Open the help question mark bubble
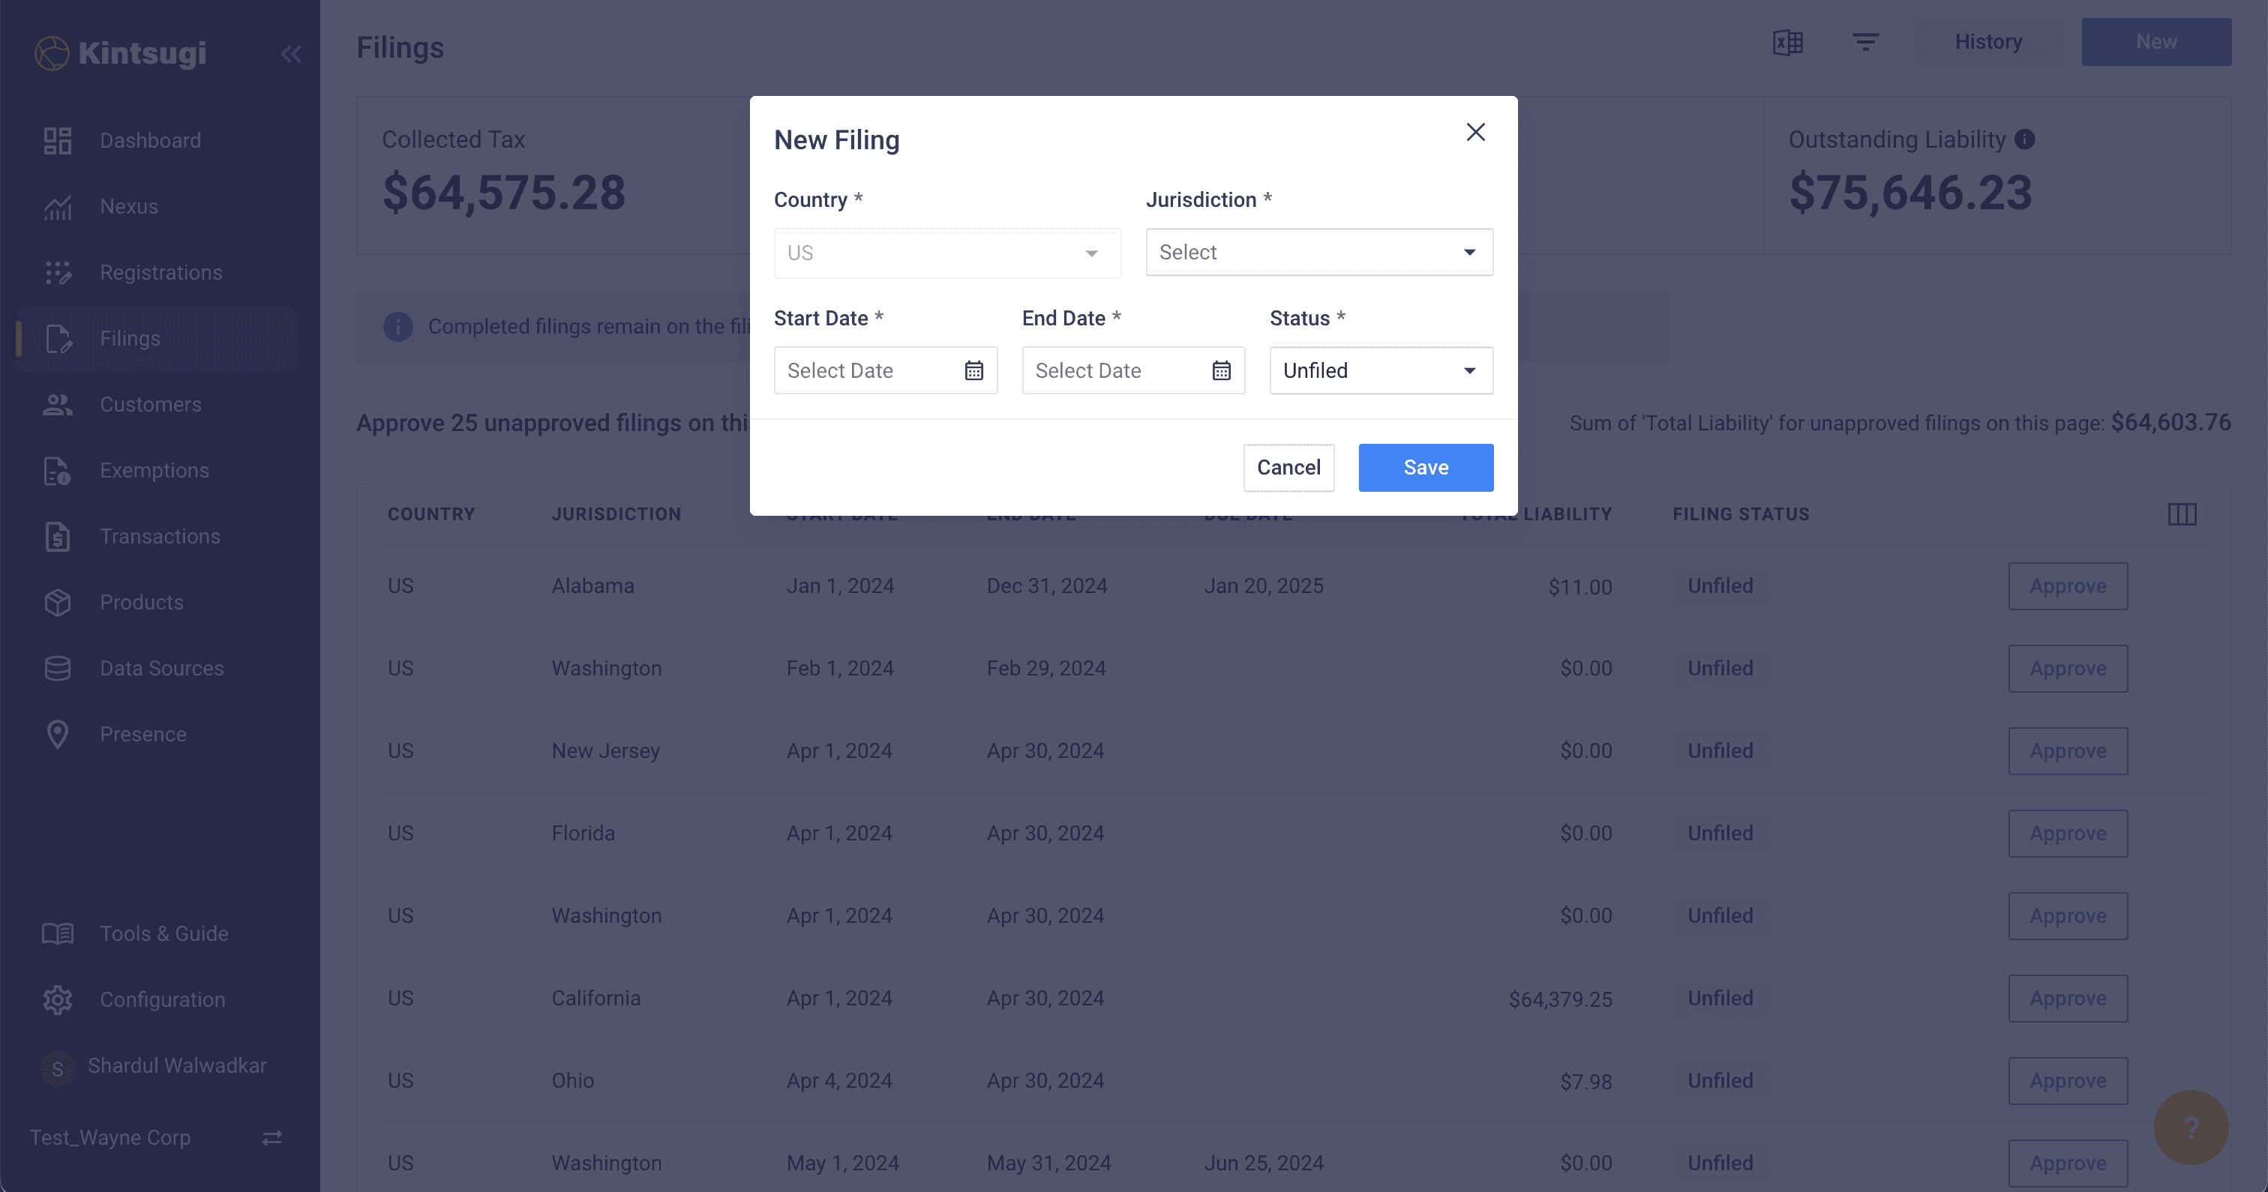 tap(2191, 1127)
